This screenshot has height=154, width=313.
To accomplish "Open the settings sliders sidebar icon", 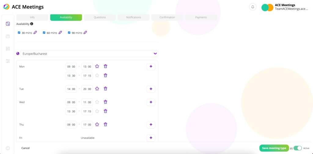I will (x=8, y=61).
